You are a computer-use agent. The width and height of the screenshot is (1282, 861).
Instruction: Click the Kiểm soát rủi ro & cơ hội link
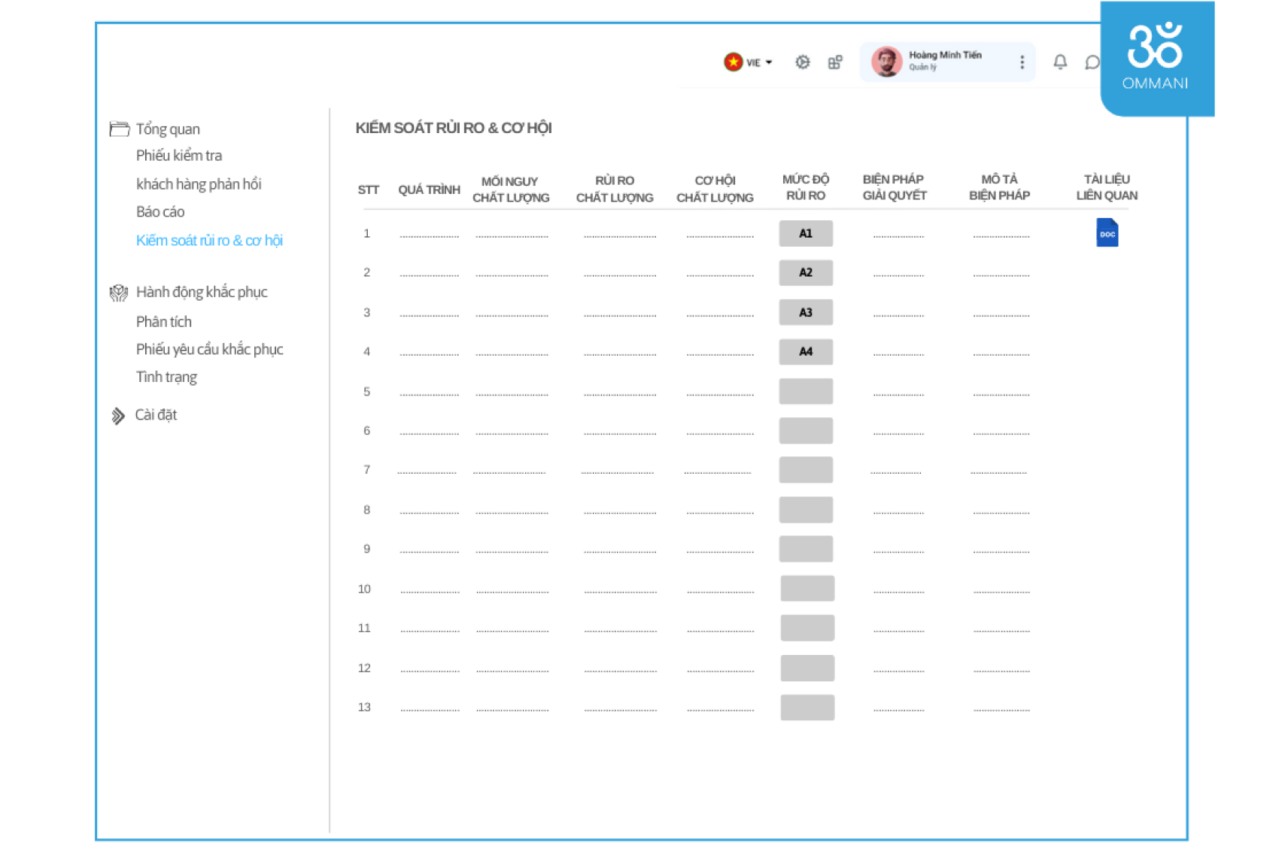209,241
